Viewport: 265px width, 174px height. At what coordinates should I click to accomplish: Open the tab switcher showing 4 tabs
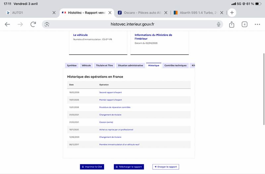click(244, 24)
